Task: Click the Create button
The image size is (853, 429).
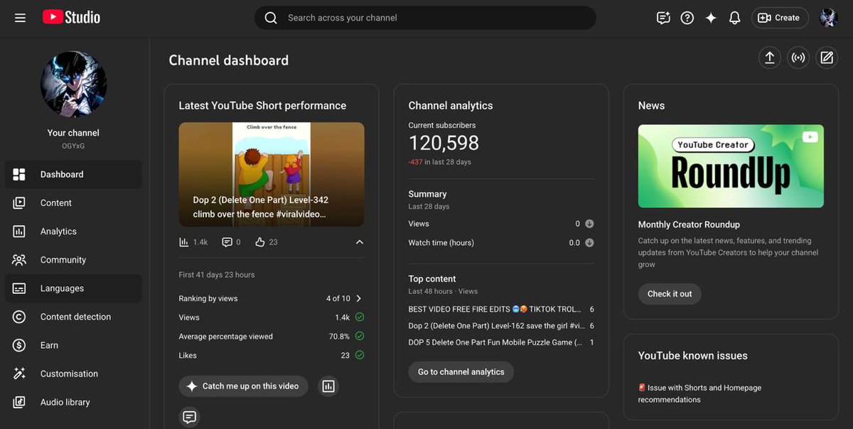Action: tap(780, 18)
